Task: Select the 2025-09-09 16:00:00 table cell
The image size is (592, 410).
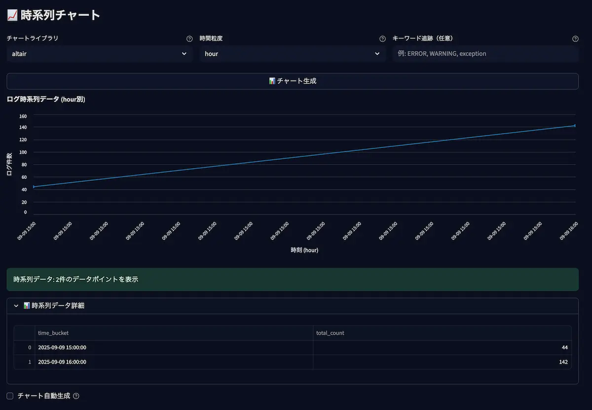Action: pyautogui.click(x=174, y=362)
